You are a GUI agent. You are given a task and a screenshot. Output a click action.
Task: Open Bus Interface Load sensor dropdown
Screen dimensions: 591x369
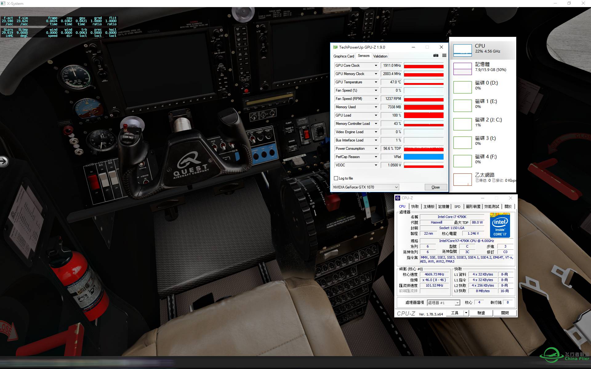click(376, 140)
